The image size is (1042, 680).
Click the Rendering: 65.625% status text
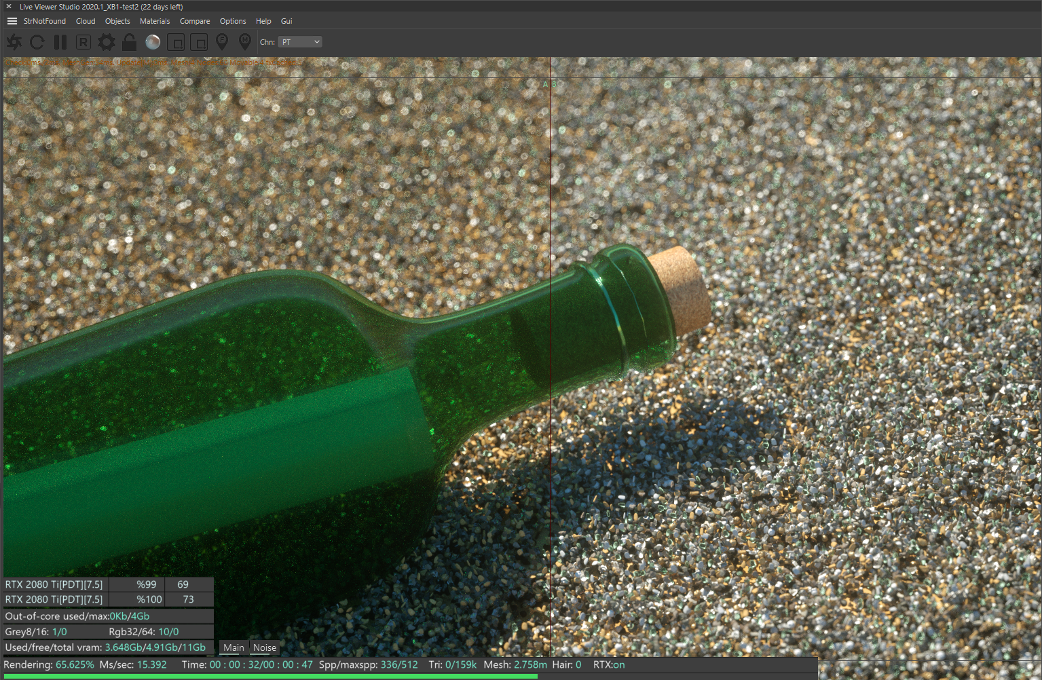click(x=49, y=665)
